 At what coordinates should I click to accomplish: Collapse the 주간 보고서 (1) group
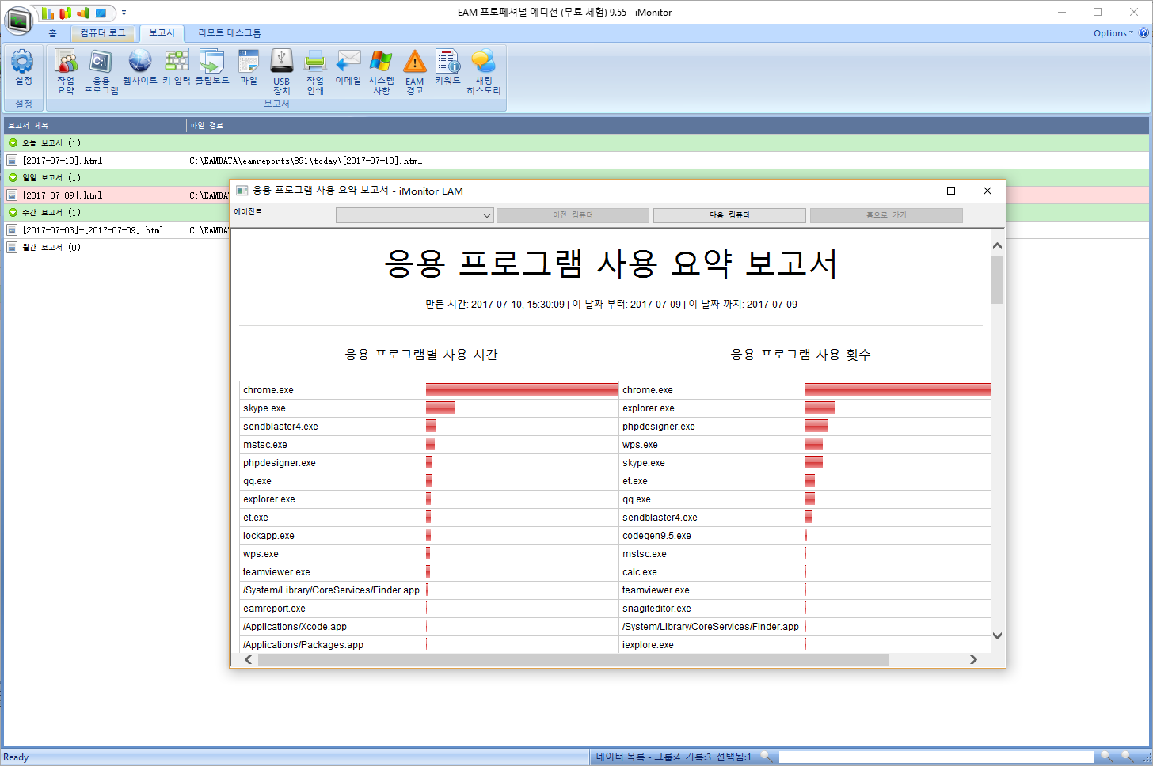tap(13, 213)
